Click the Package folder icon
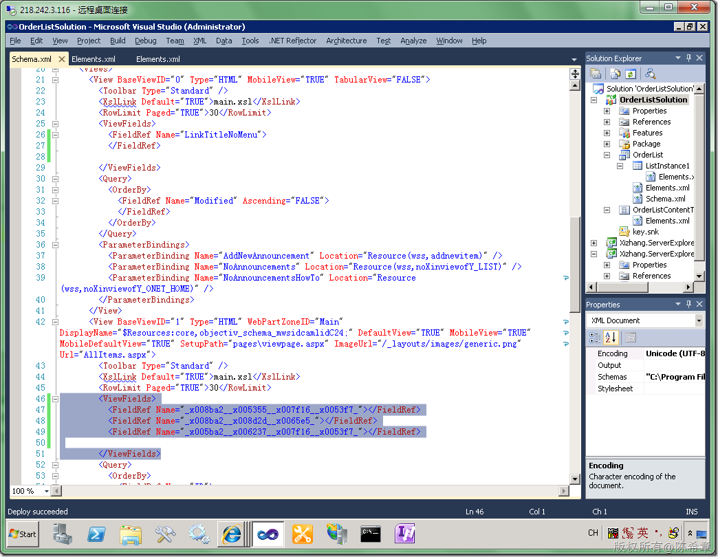The image size is (718, 557). [x=624, y=144]
